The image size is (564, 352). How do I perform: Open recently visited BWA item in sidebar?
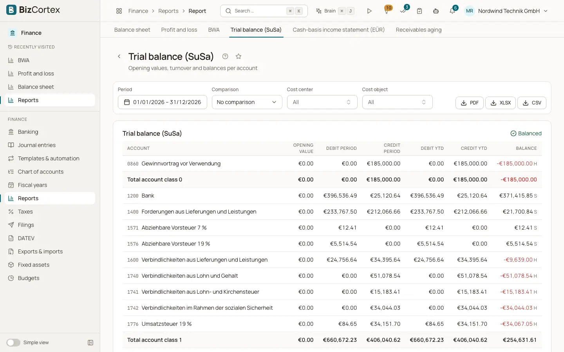(x=50, y=60)
